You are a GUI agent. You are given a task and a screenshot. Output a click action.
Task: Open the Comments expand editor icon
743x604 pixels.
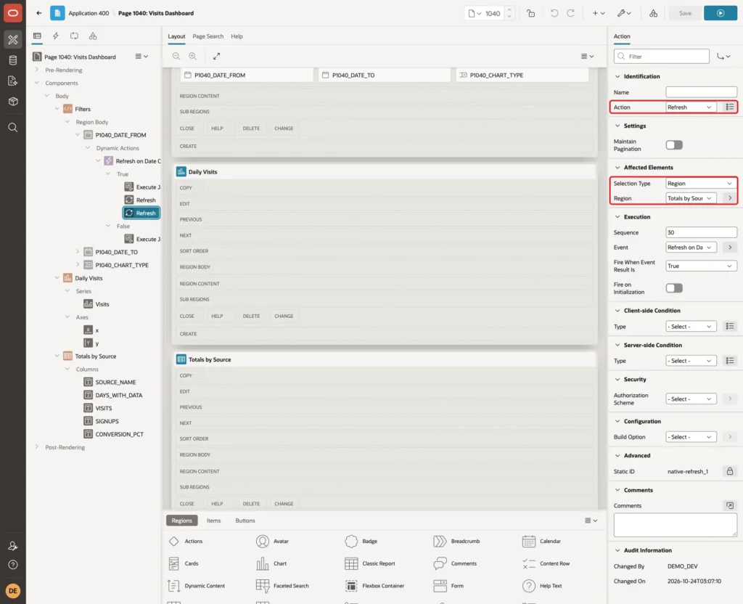730,505
